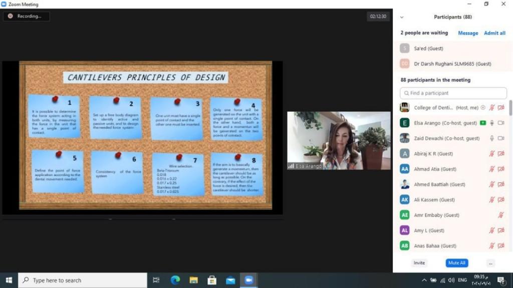Select waiting guest Dr Darsh Rughani
This screenshot has width=513, height=288.
(x=452, y=64)
